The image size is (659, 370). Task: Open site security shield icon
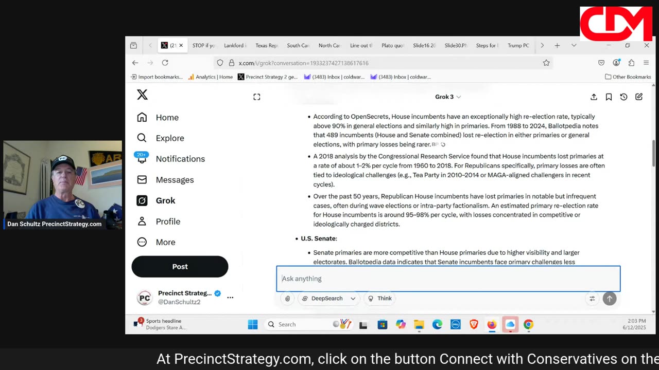(220, 63)
